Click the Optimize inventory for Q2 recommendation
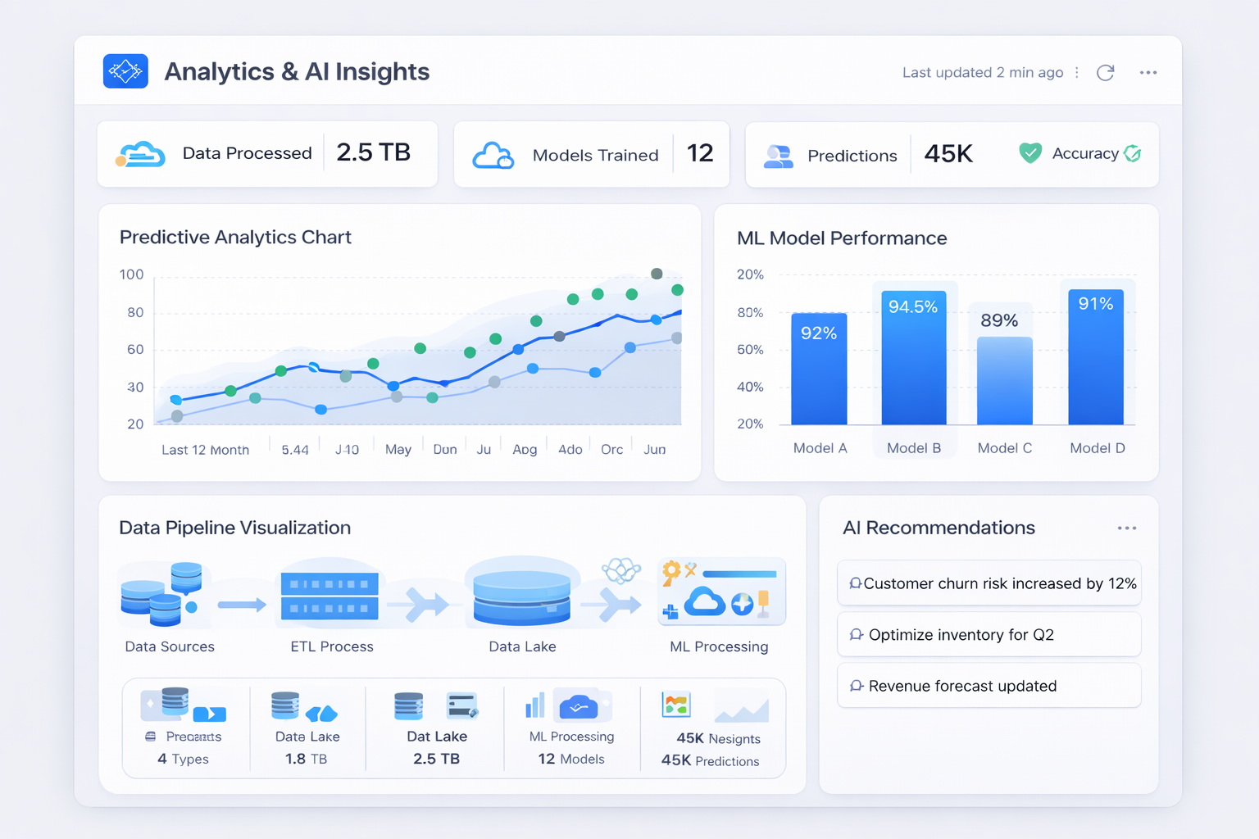 pyautogui.click(x=989, y=634)
